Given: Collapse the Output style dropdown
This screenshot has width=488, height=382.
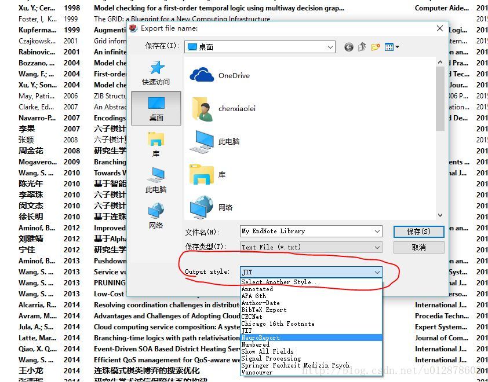Looking at the screenshot, I should [377, 272].
